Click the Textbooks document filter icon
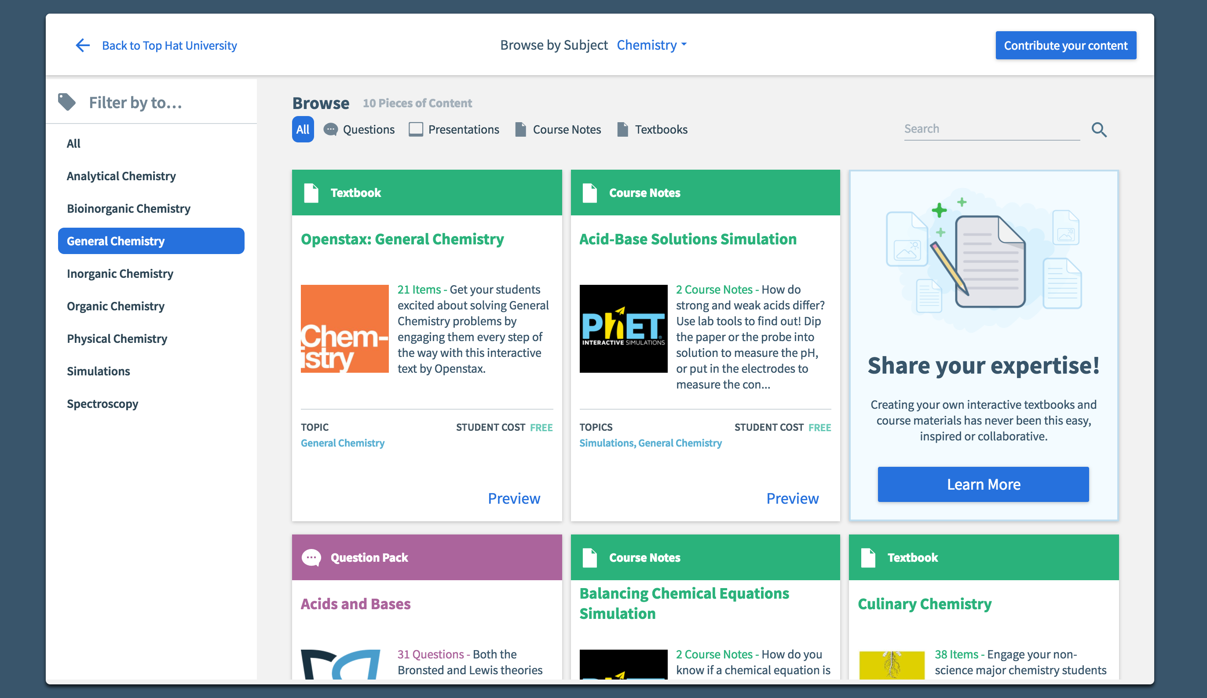The width and height of the screenshot is (1207, 698). point(622,130)
